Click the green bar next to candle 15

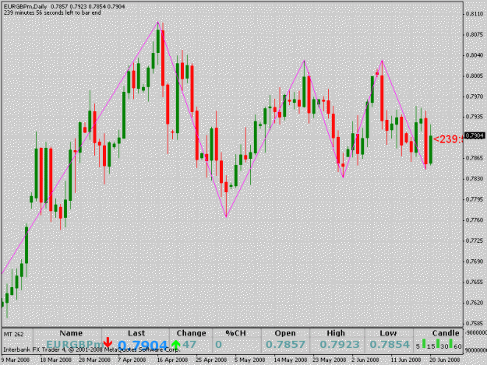pos(438,343)
